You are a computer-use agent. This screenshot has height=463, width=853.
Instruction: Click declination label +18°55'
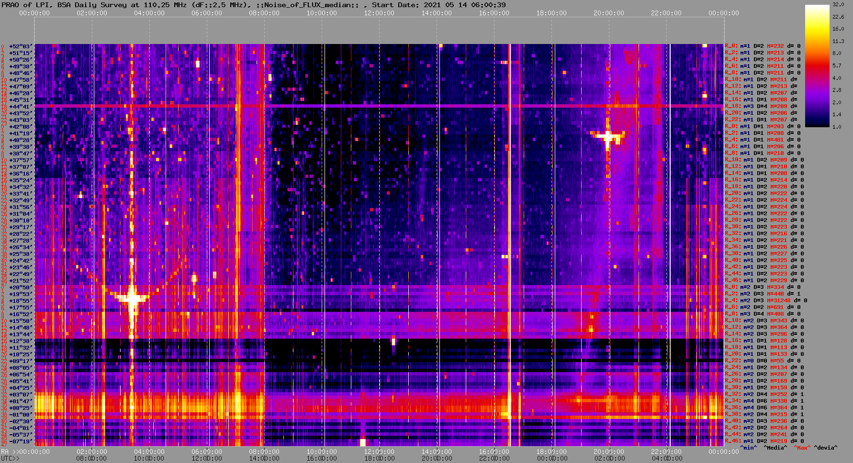(x=21, y=301)
